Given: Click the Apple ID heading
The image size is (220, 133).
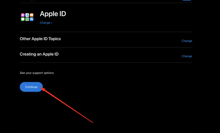Looking at the screenshot, I should click(53, 14).
